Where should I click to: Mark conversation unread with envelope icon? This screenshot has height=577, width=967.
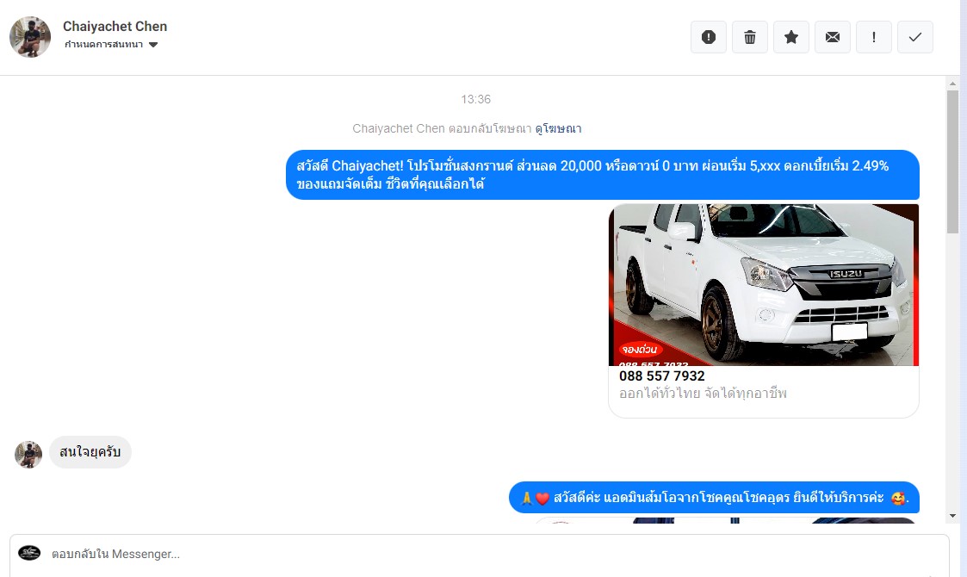point(833,37)
